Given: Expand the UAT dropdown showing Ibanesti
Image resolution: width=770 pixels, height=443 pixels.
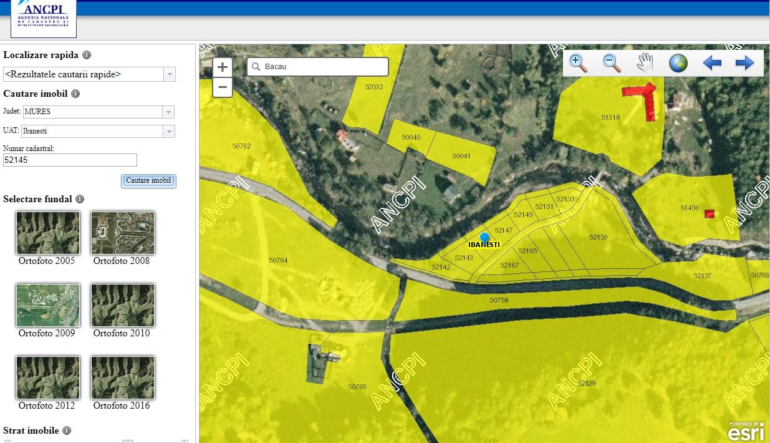Looking at the screenshot, I should (x=168, y=132).
